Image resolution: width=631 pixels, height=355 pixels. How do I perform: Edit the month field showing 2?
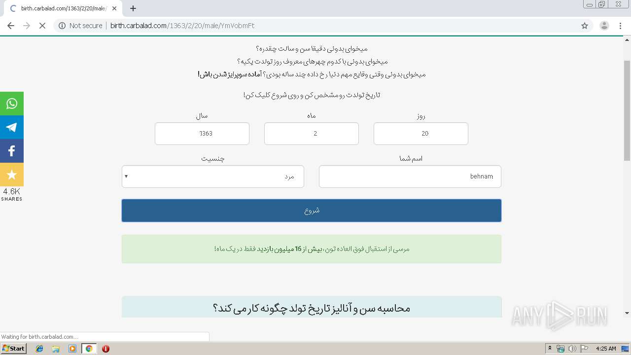pos(312,134)
